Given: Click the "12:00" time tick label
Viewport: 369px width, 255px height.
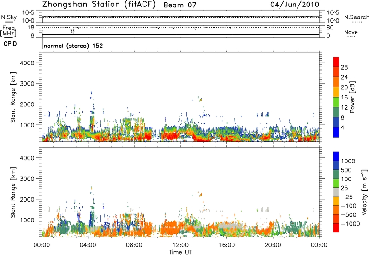Looking at the screenshot, I should coord(180,245).
